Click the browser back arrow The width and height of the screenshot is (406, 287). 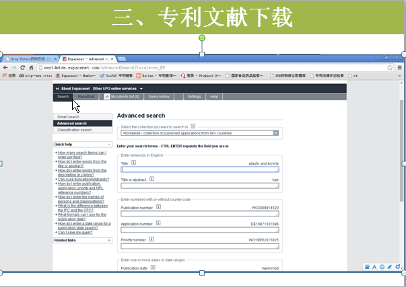(x=5, y=68)
